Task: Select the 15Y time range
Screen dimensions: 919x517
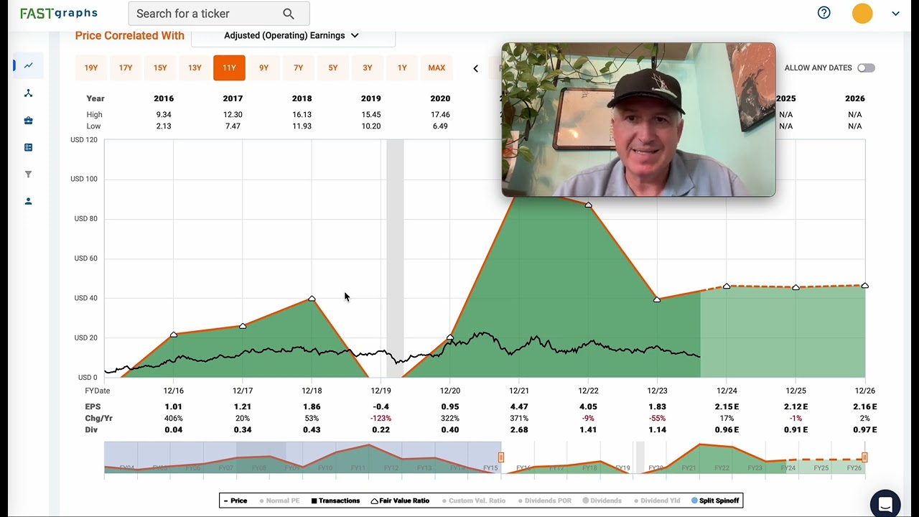Action: 160,68
